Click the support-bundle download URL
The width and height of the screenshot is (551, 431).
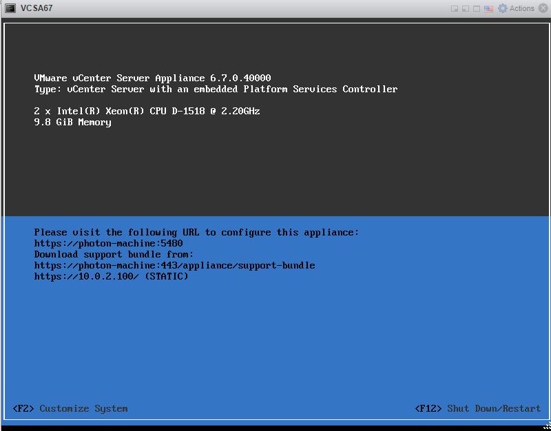point(174,265)
